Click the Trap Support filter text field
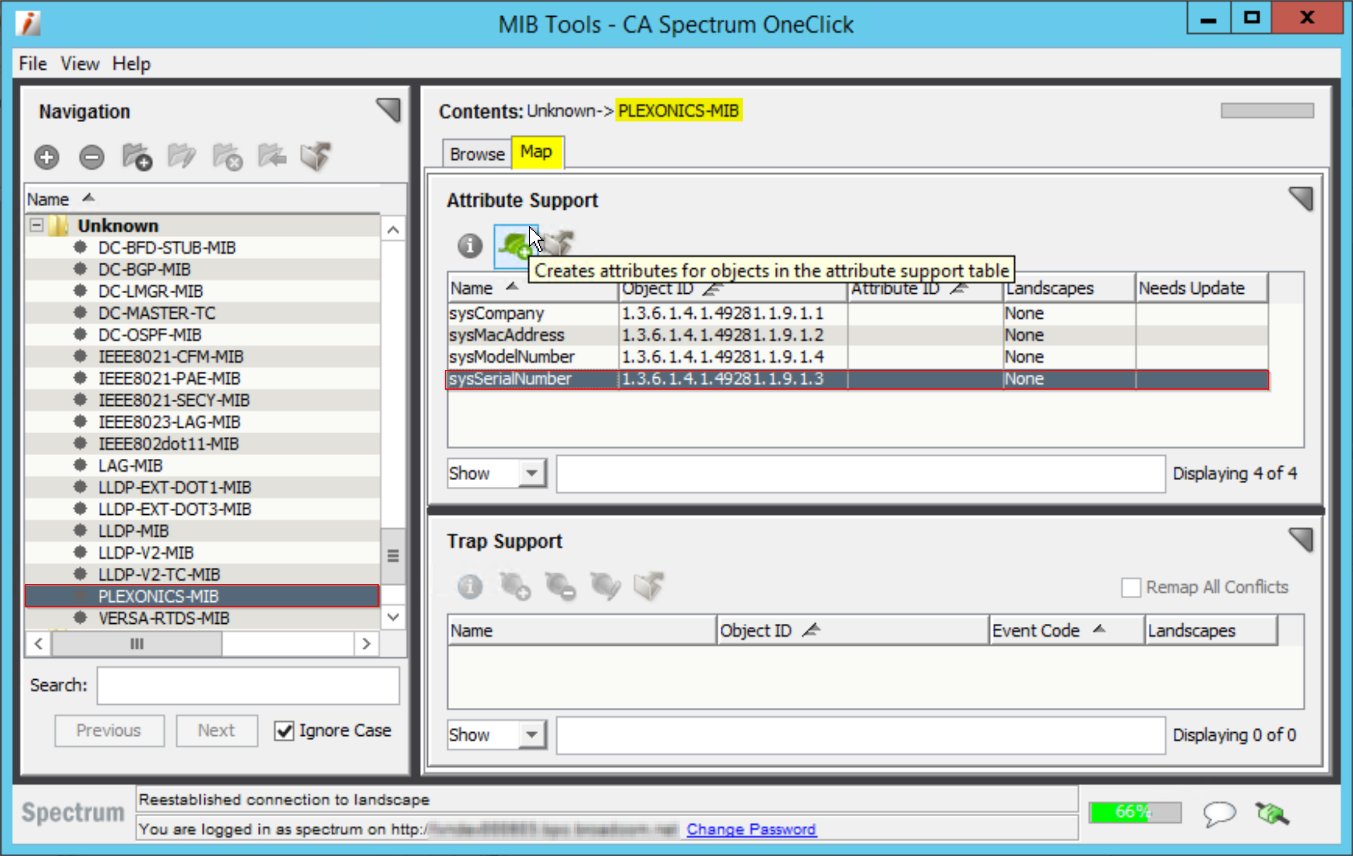 pyautogui.click(x=861, y=735)
